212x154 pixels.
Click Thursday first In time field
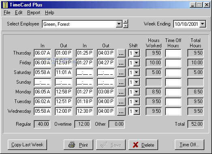coord(43,53)
